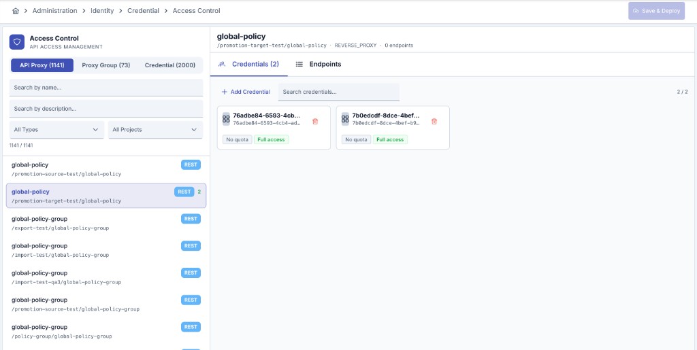This screenshot has width=697, height=350.
Task: Click the grid icon on 76adbe84 card
Action: [x=226, y=119]
